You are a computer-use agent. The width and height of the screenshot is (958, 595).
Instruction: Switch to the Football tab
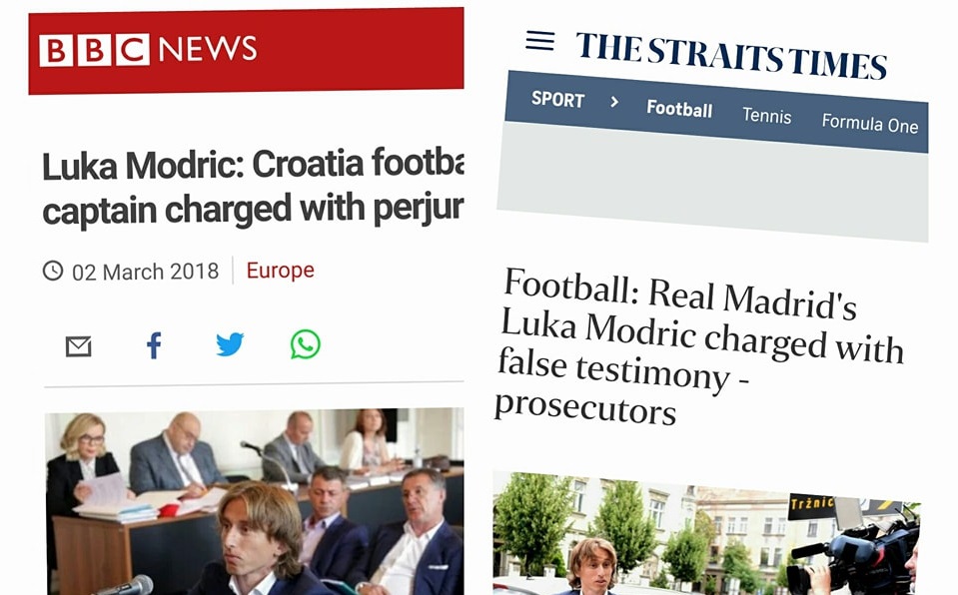point(679,109)
